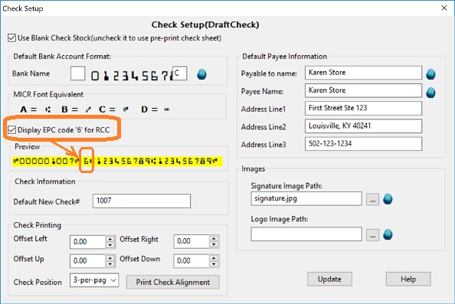
Task: Uncheck Use Blank Check Stock checkbox
Action: click(12, 38)
